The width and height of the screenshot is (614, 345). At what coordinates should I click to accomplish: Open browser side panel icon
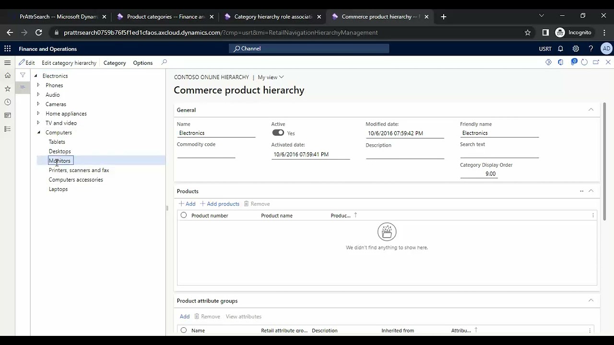(545, 33)
